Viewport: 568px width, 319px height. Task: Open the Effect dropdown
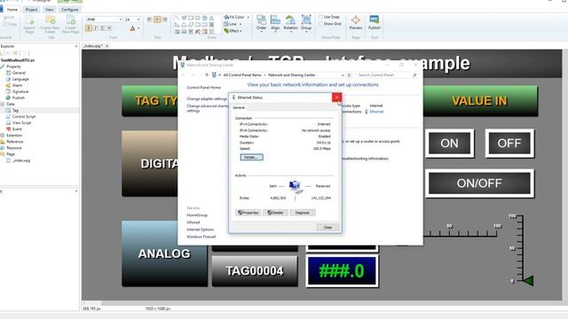pyautogui.click(x=241, y=31)
